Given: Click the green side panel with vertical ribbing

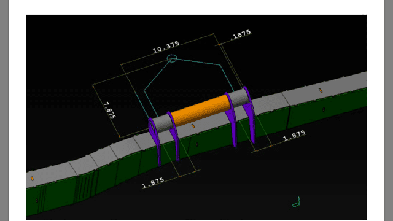Looking at the screenshot, I should [85, 186].
